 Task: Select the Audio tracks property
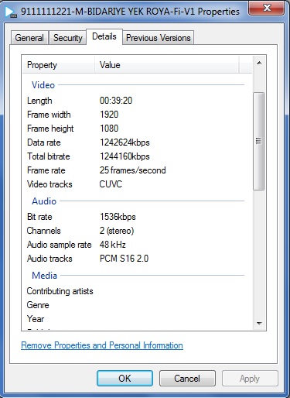pyautogui.click(x=49, y=259)
